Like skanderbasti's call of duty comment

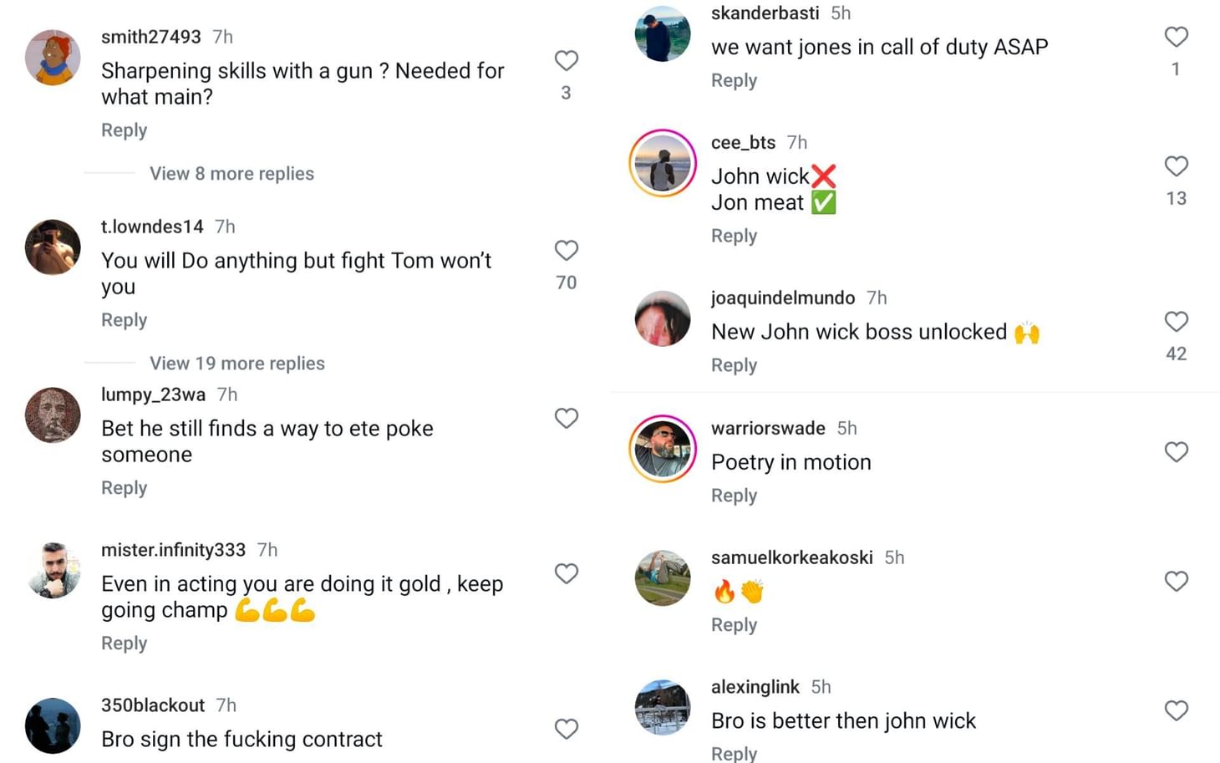pos(1177,37)
